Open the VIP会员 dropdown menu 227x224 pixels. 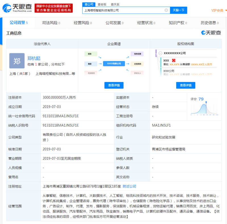click(x=219, y=10)
